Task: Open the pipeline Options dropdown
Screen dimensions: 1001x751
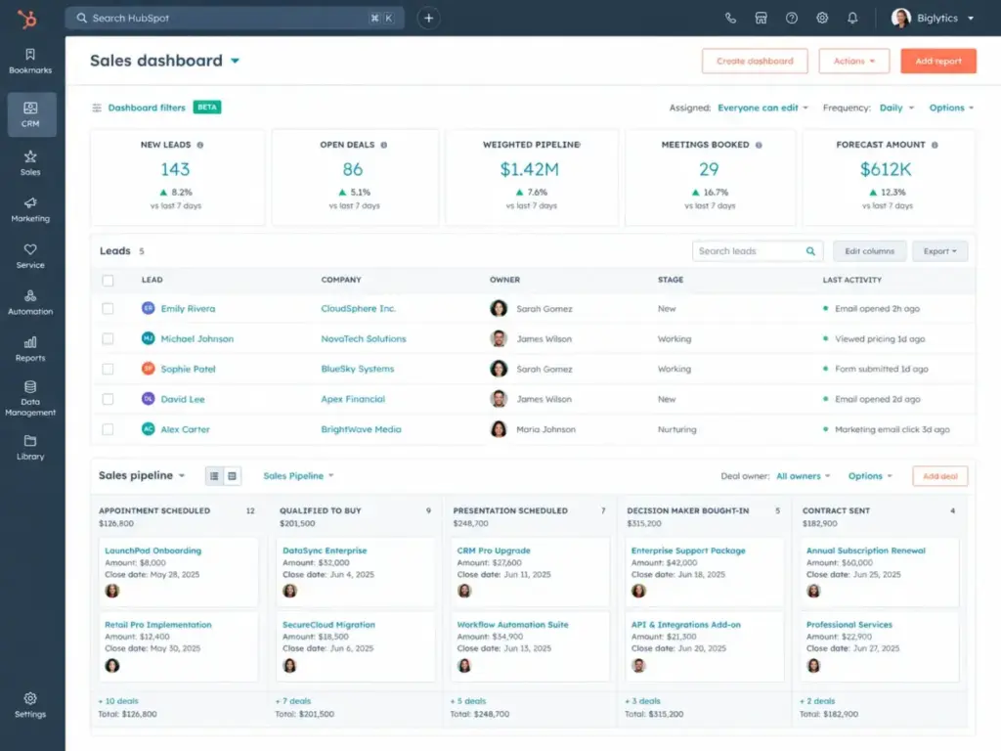Action: point(870,476)
